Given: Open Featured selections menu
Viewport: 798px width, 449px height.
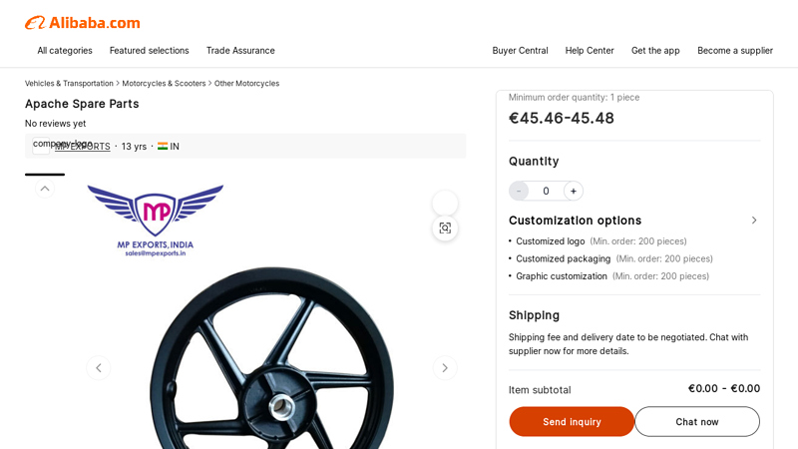Looking at the screenshot, I should point(149,50).
